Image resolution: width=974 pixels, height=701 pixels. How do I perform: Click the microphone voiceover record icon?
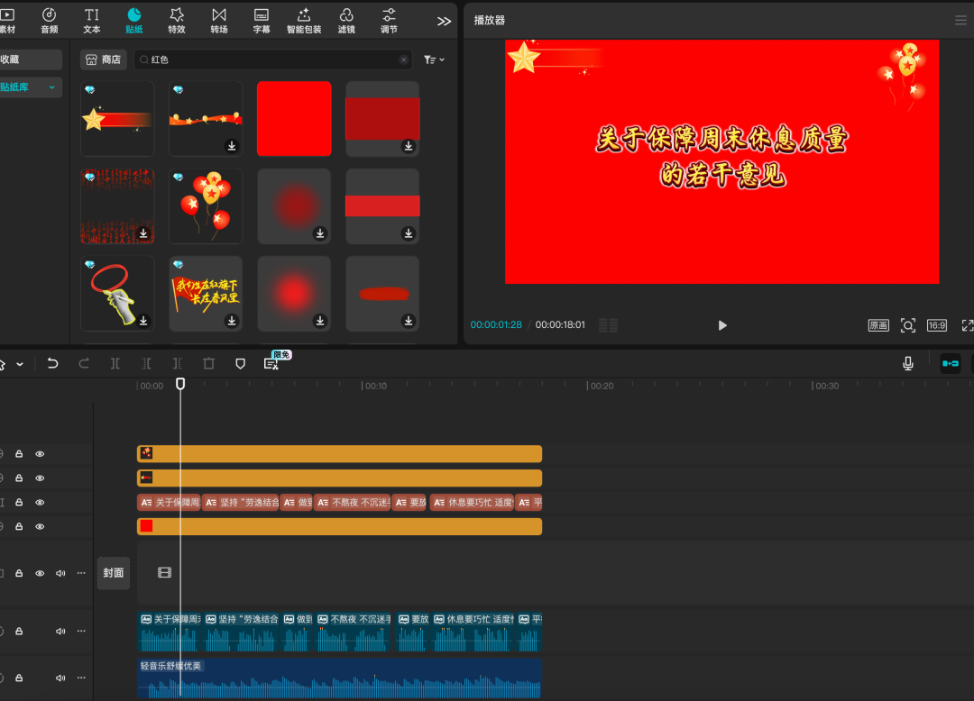pos(908,363)
